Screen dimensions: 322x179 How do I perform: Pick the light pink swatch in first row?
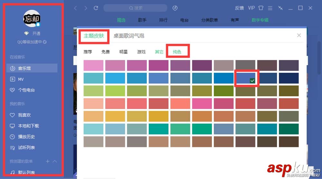tap(93, 65)
